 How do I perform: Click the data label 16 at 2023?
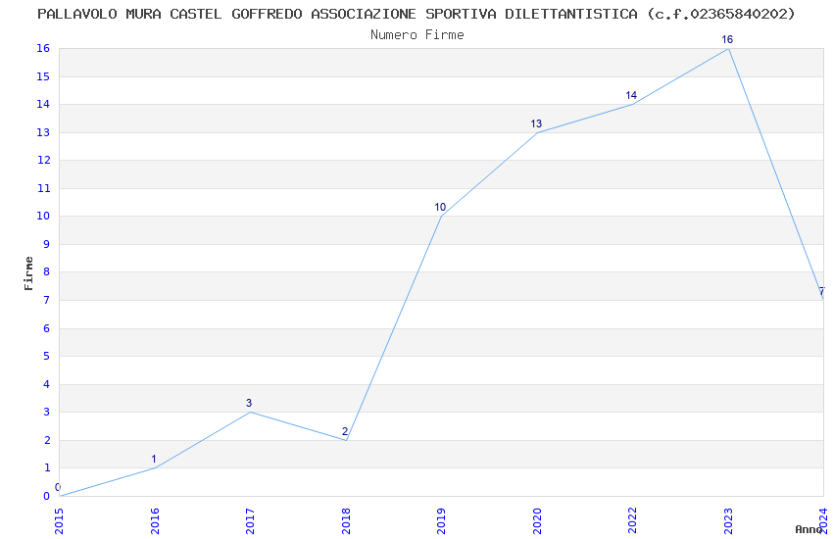tap(727, 39)
